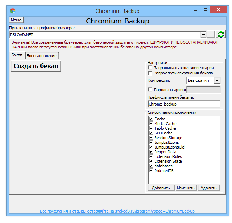Click the green refresh arrows icon
232x223 pixels.
(x=220, y=35)
